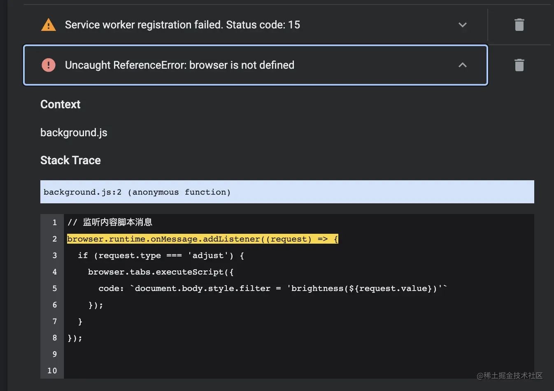The width and height of the screenshot is (554, 391).
Task: Click the browser.tabs.executeScript call line
Action: coord(161,272)
